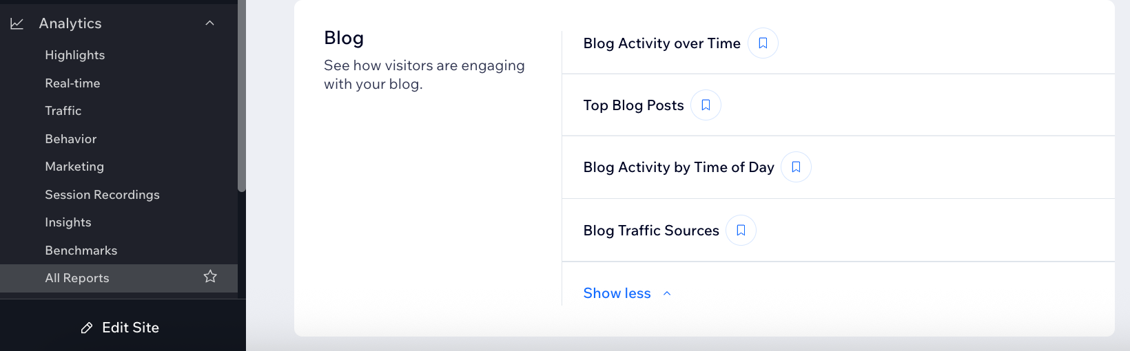
Task: Bookmark the Top Blog Posts report
Action: click(x=706, y=105)
